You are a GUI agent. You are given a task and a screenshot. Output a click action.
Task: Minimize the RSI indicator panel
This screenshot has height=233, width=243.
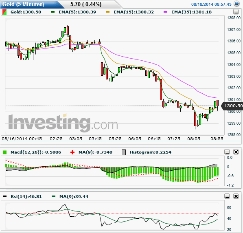tap(227, 196)
